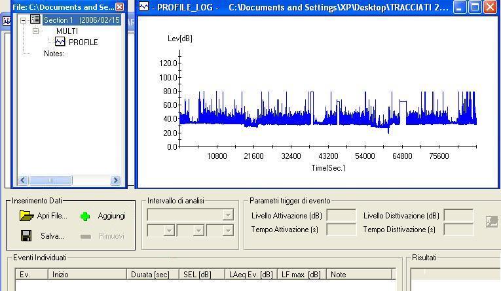Viewport: 501px width, 291px height.
Task: Click the PROFILE graph icon in tree
Action: pos(60,42)
